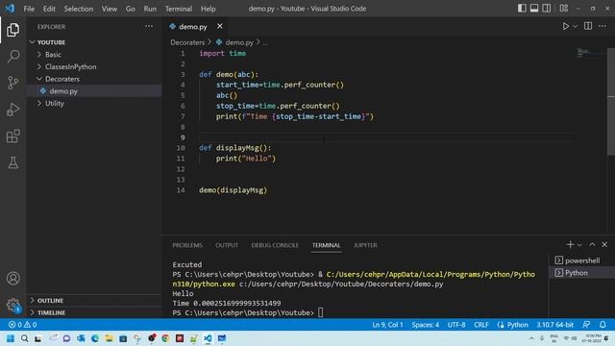
Task: Change encoding via UTF-8
Action: (456, 325)
